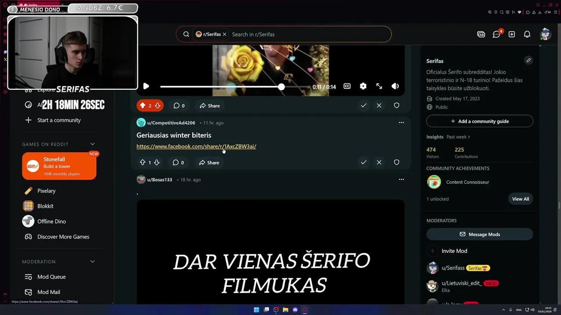Open mod shield on winter biteris post
The width and height of the screenshot is (561, 315).
pos(397,162)
